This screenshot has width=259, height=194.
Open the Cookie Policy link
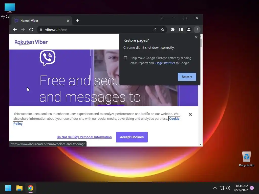point(174,119)
